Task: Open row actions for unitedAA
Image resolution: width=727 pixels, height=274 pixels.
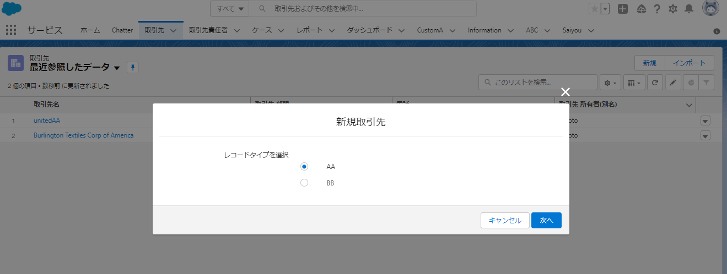Action: pyautogui.click(x=705, y=120)
